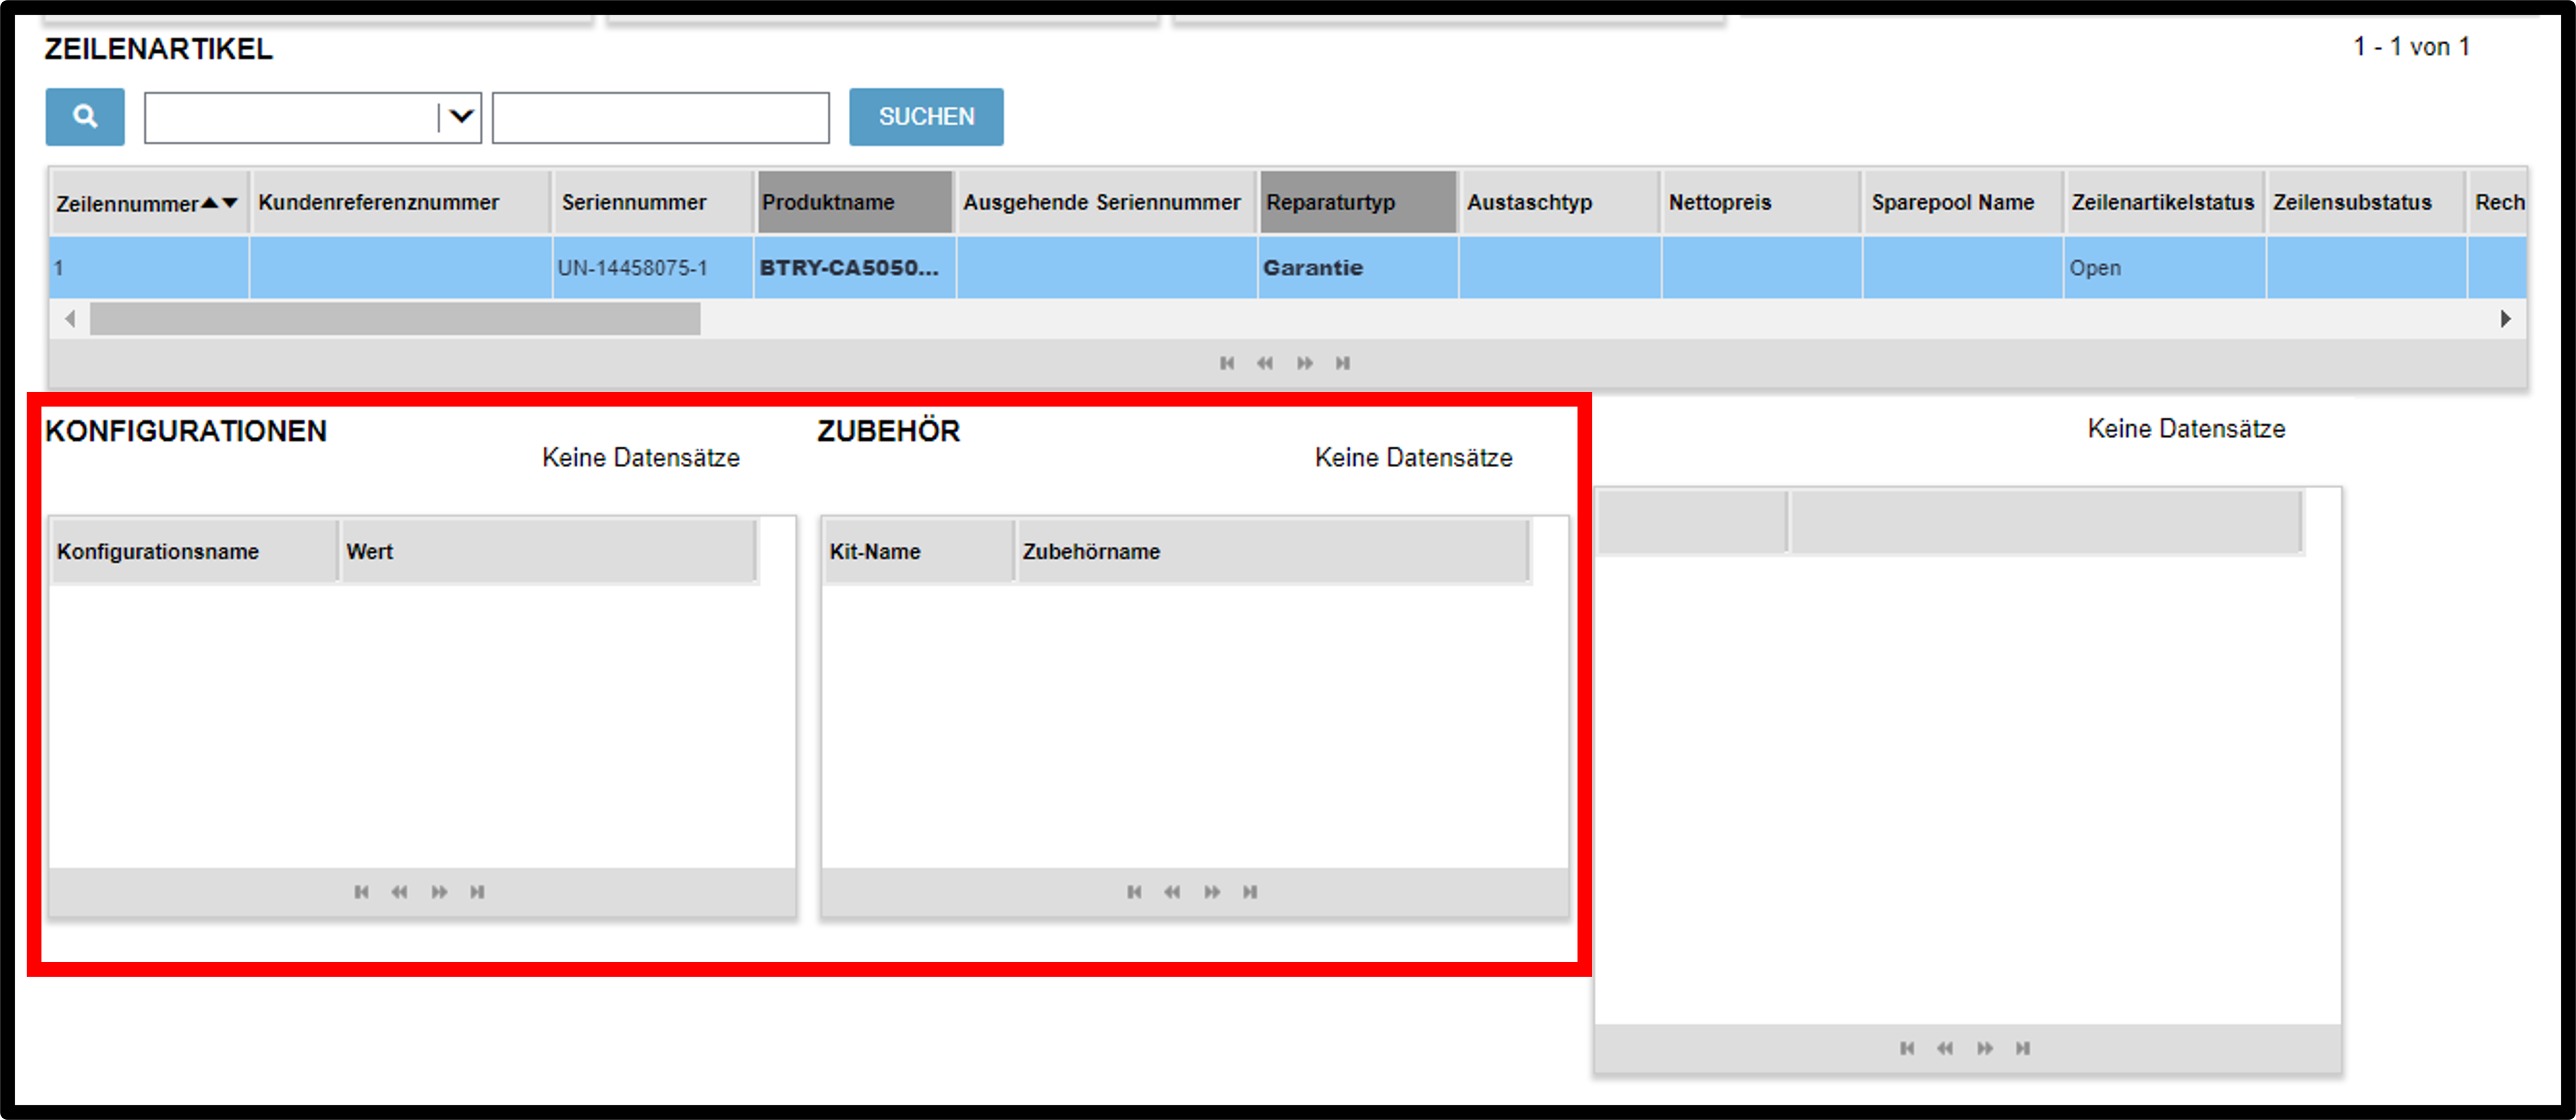Click the Kundenreferenznummer column header
2576x1120 pixels.
coord(401,203)
